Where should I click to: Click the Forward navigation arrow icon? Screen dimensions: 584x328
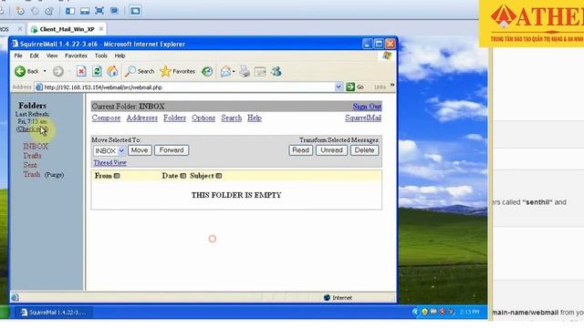[57, 71]
